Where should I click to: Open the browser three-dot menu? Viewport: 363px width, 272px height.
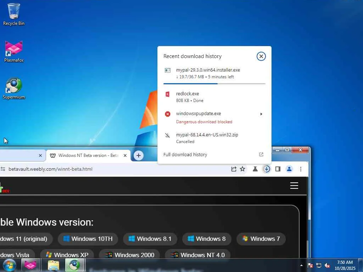(x=301, y=169)
